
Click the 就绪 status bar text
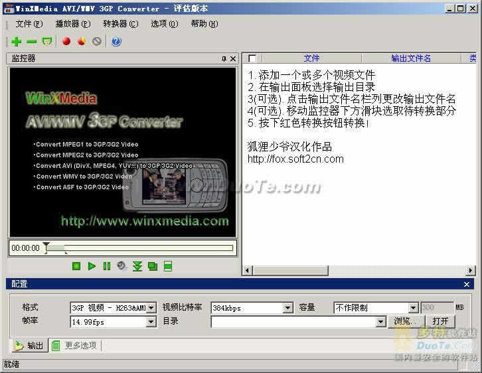[11, 364]
